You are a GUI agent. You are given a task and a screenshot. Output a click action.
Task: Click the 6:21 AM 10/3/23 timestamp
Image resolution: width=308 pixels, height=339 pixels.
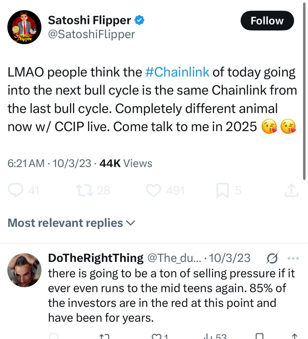tap(49, 163)
